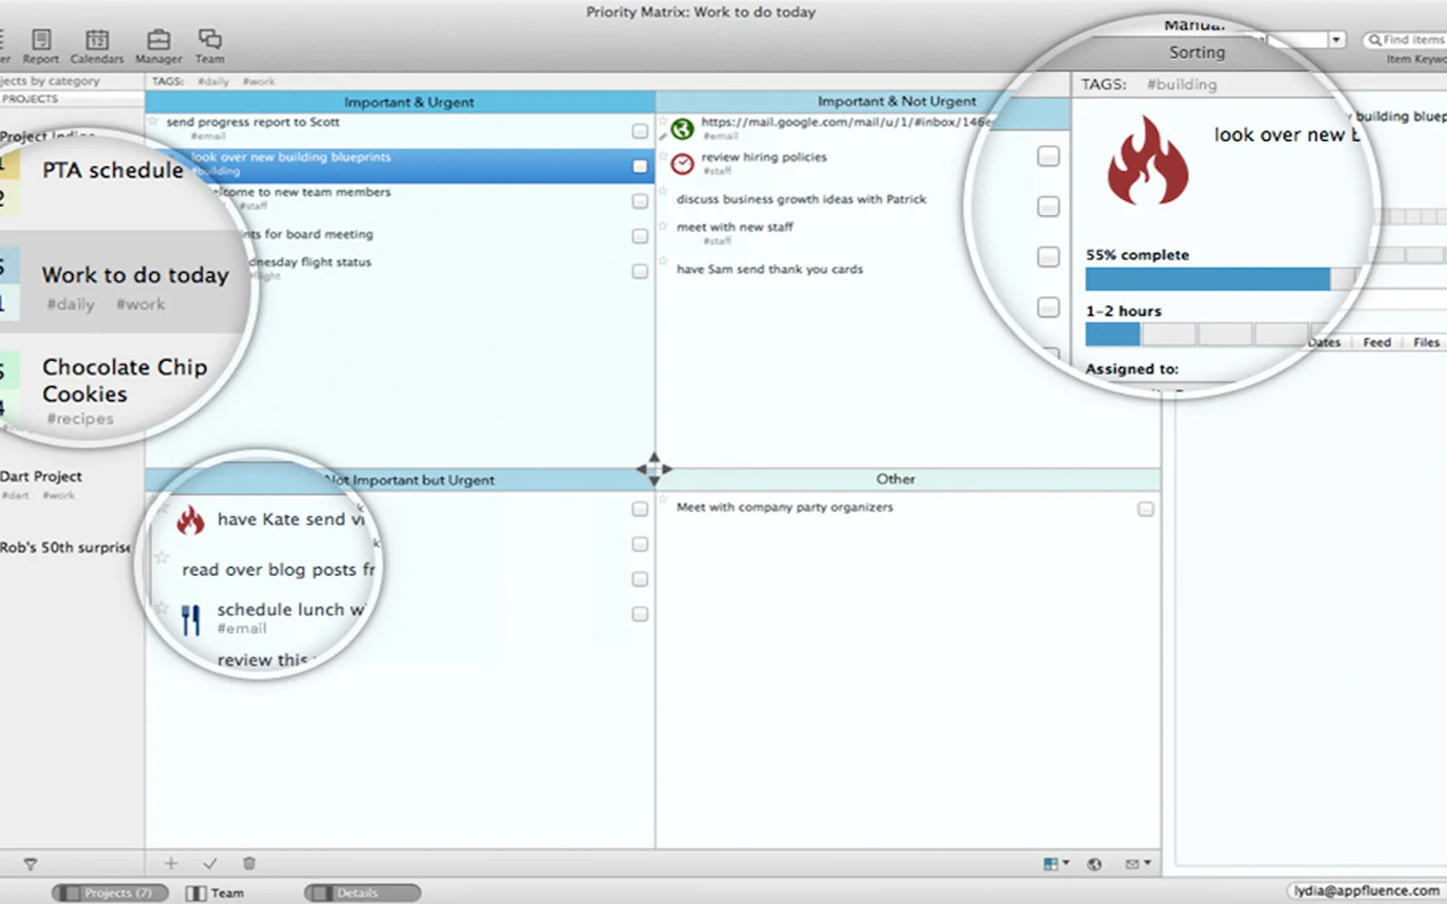Viewport: 1447px width, 904px height.
Task: Open the Calendars toolbar icon
Action: [97, 45]
